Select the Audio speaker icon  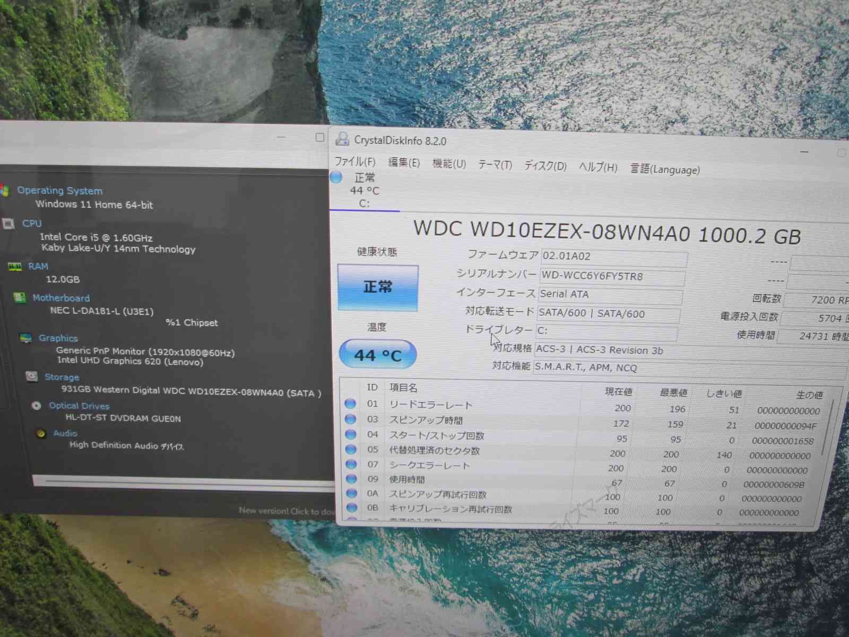41,433
